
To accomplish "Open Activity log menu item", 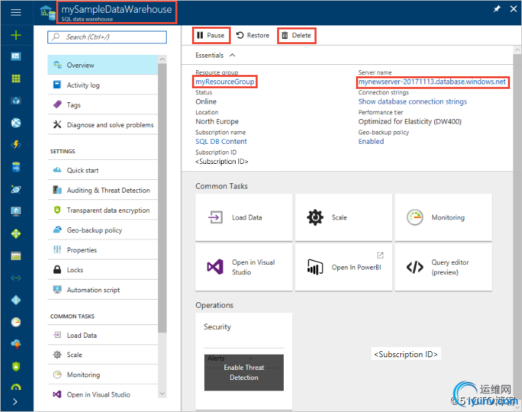I will click(x=102, y=85).
